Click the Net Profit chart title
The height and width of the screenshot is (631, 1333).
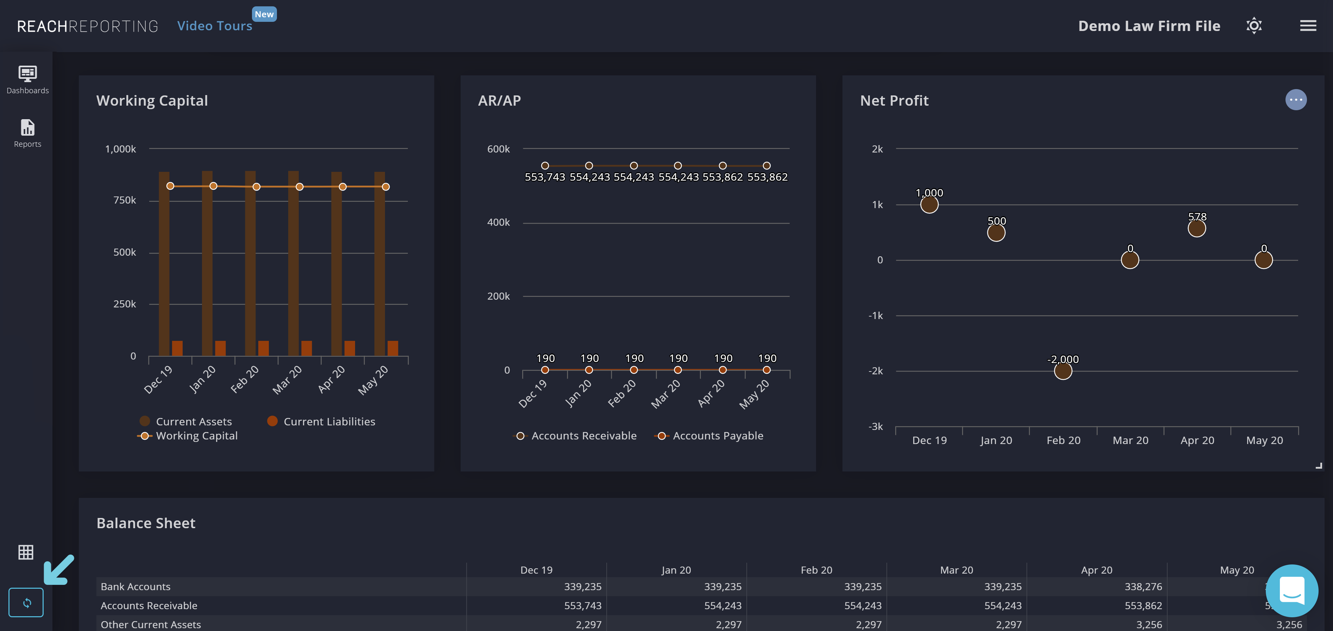pos(894,100)
